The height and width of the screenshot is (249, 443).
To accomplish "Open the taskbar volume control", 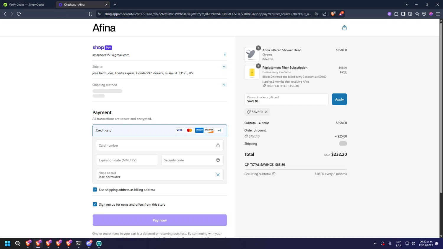I will click(413, 244).
